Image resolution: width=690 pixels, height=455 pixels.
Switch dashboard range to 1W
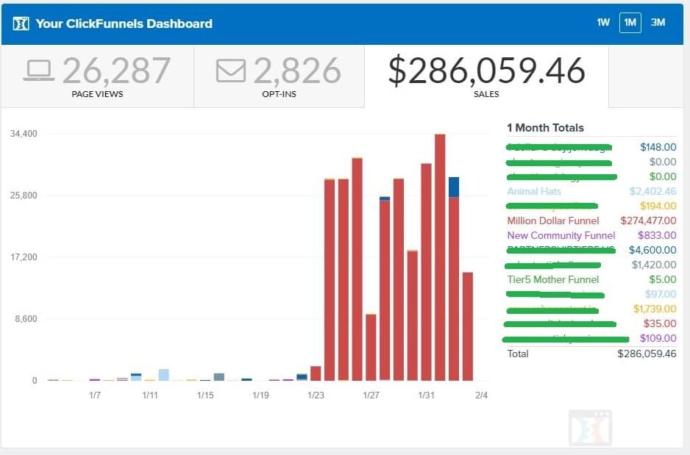(603, 23)
